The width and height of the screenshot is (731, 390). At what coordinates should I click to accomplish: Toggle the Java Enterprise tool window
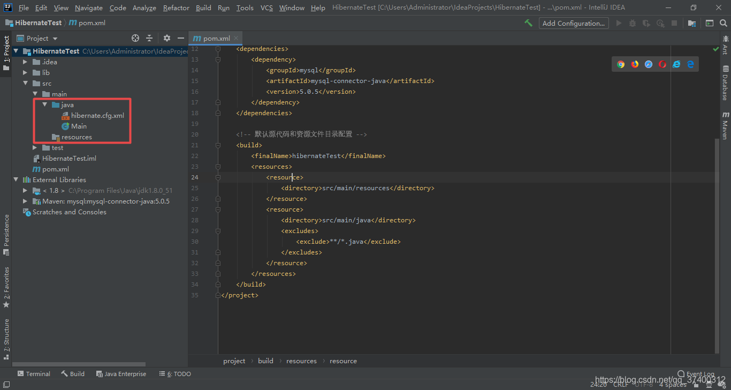click(121, 374)
